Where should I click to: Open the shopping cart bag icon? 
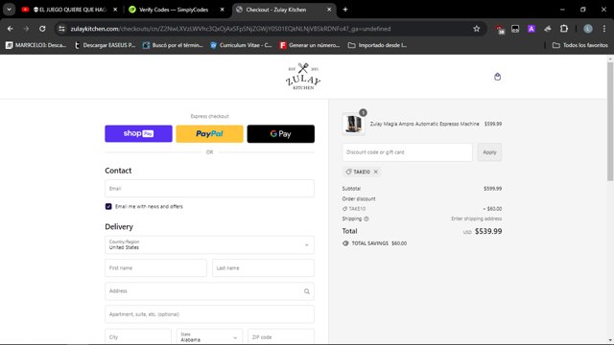[497, 77]
